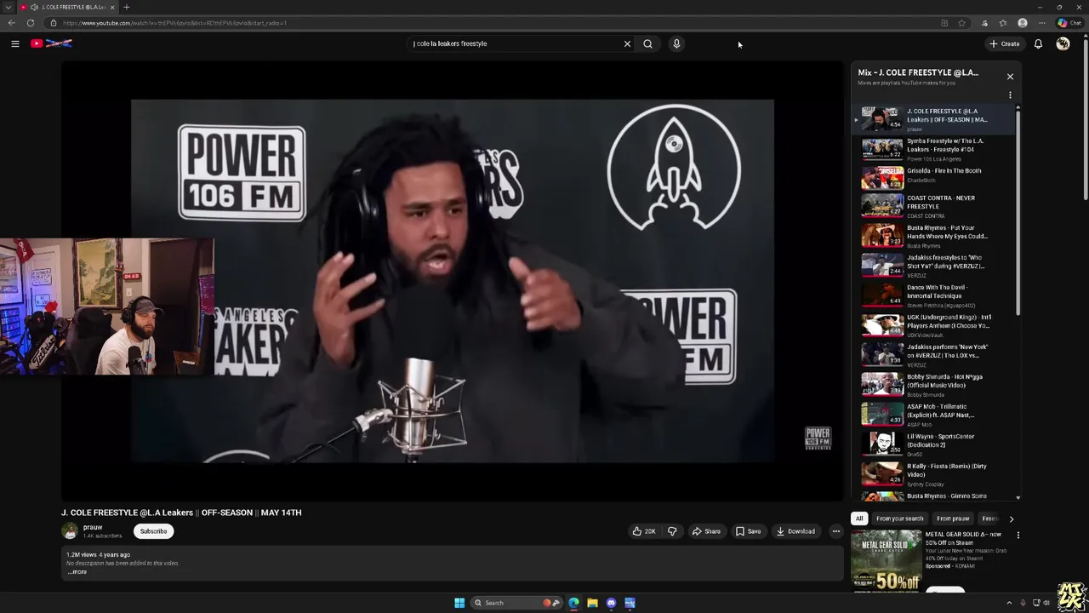Select the All filter chip
Image resolution: width=1089 pixels, height=613 pixels.
pos(859,518)
